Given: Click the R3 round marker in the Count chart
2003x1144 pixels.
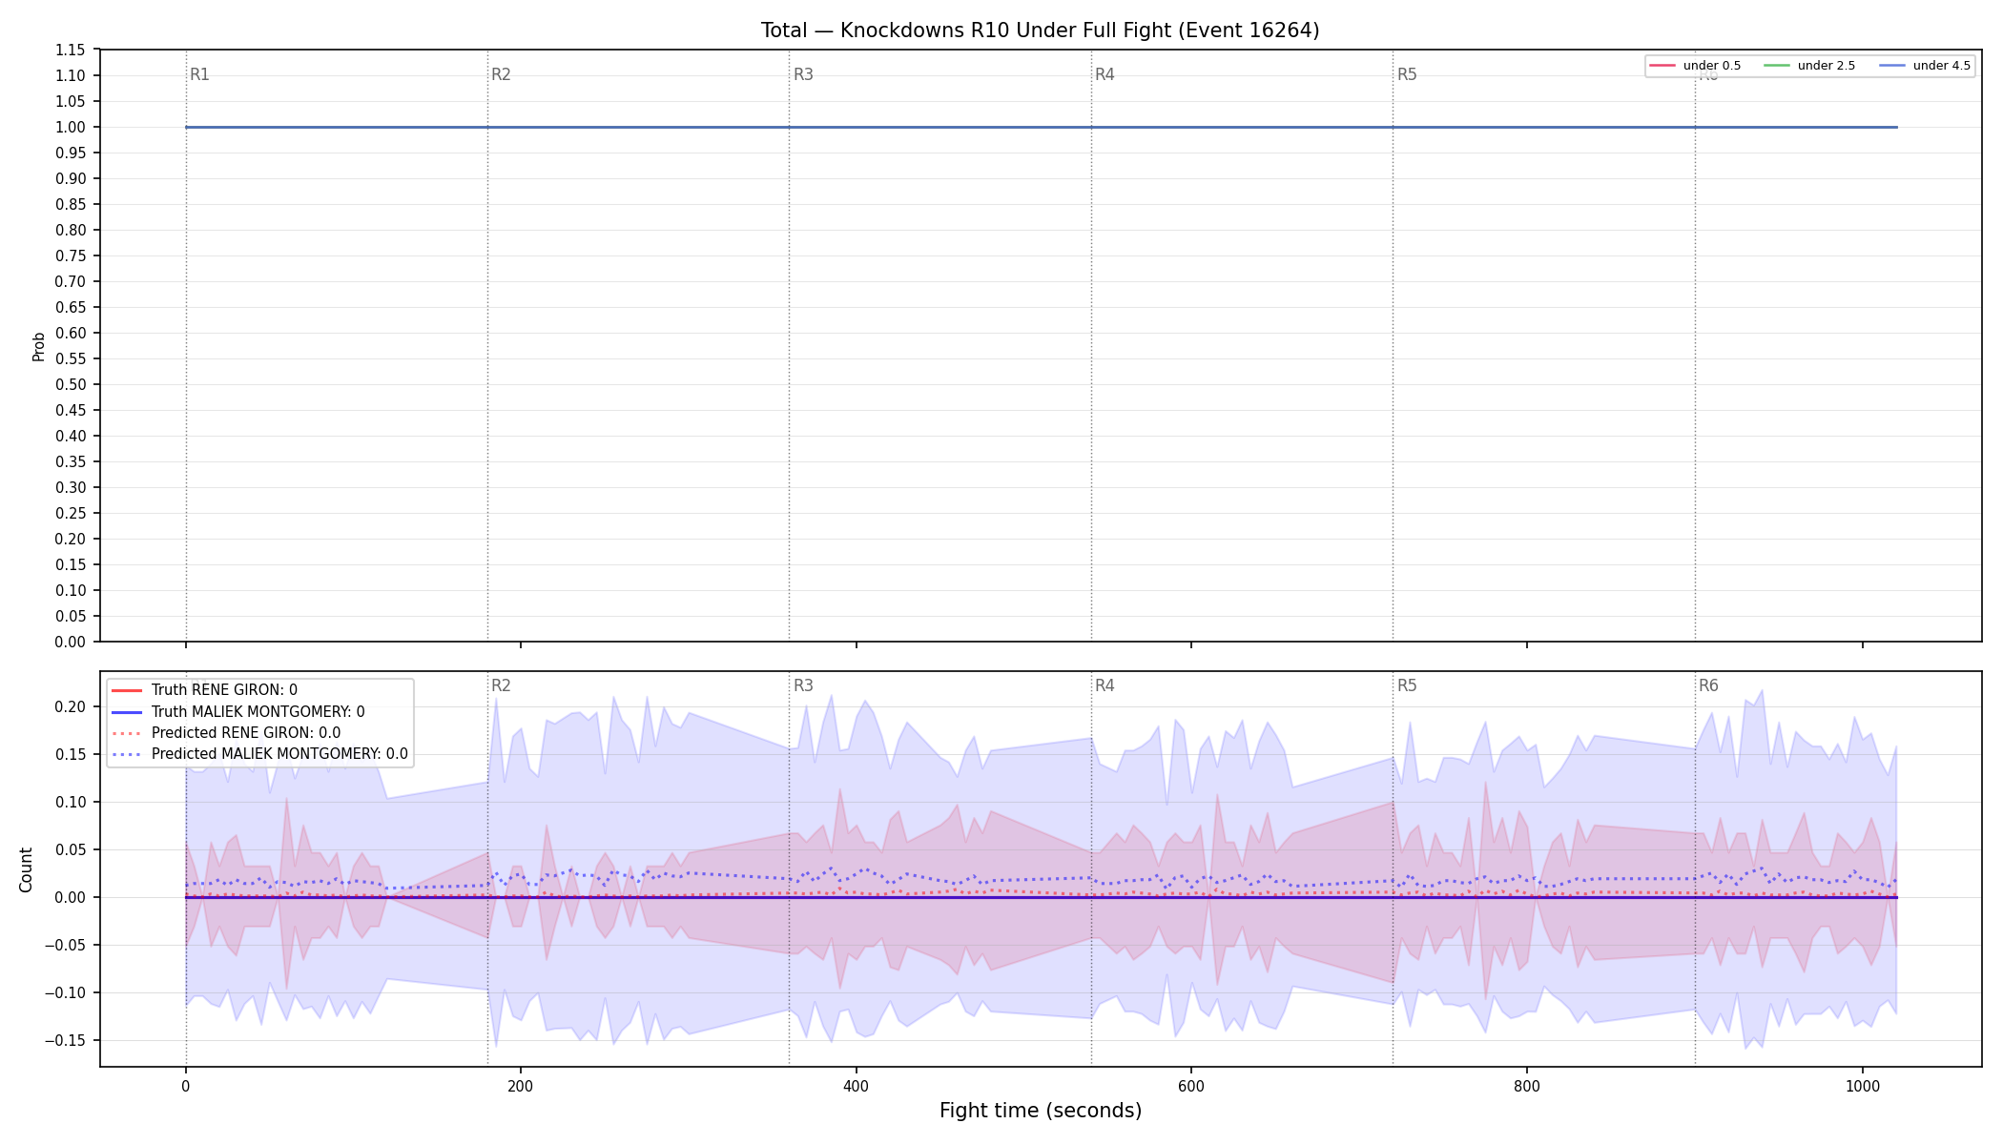Looking at the screenshot, I should 803,685.
